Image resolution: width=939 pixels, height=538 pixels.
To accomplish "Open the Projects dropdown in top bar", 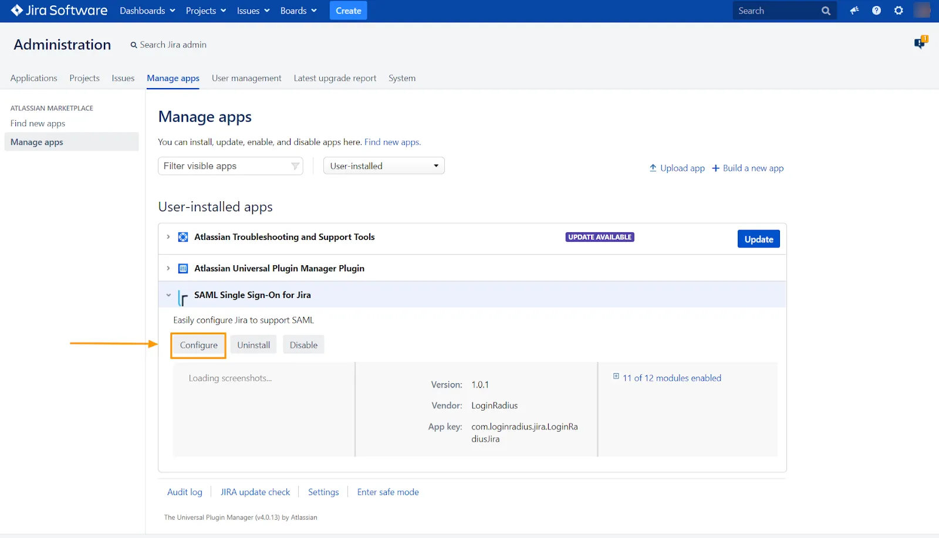I will pyautogui.click(x=206, y=11).
